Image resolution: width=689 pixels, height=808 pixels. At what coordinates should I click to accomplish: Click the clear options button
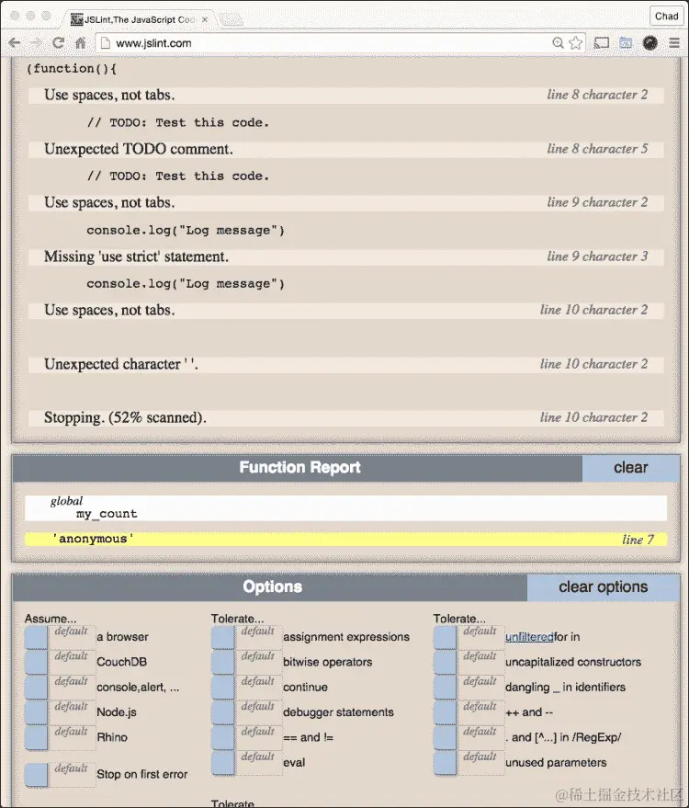(x=603, y=587)
